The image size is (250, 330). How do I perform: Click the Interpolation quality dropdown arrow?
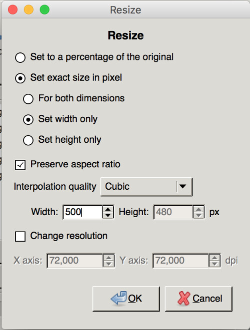coord(182,186)
